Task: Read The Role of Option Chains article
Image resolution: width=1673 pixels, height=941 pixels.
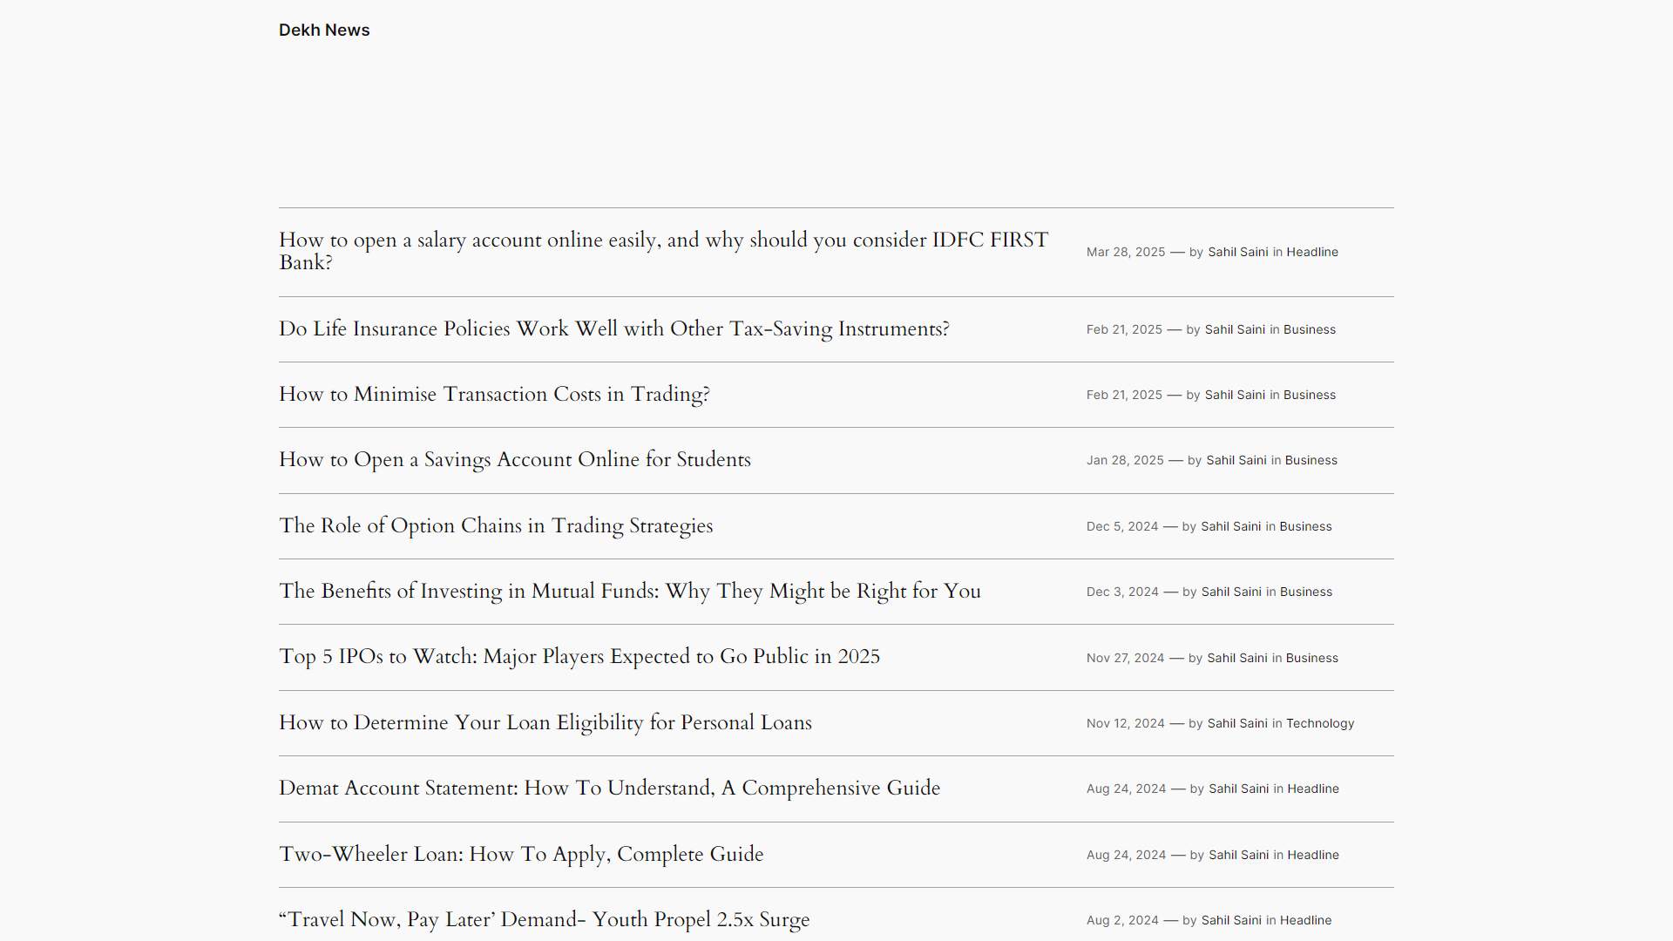Action: (x=495, y=526)
